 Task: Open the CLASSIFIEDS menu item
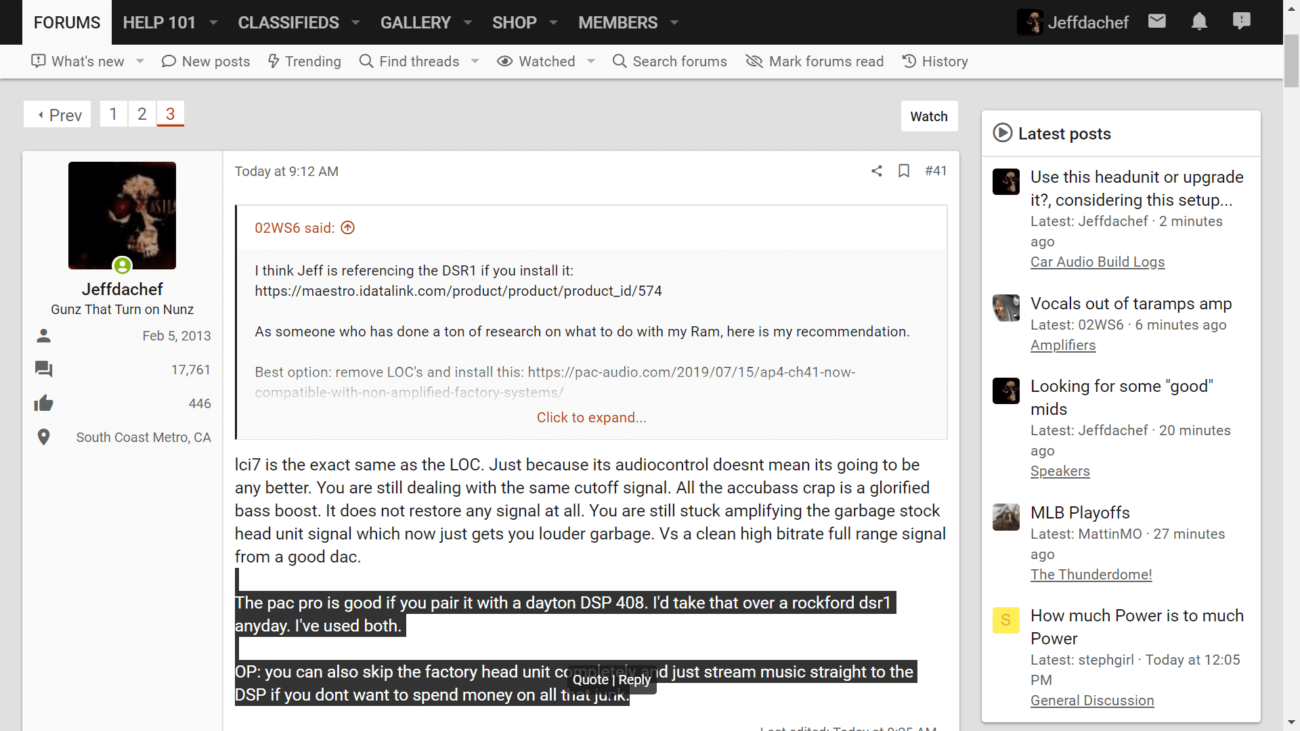(288, 22)
